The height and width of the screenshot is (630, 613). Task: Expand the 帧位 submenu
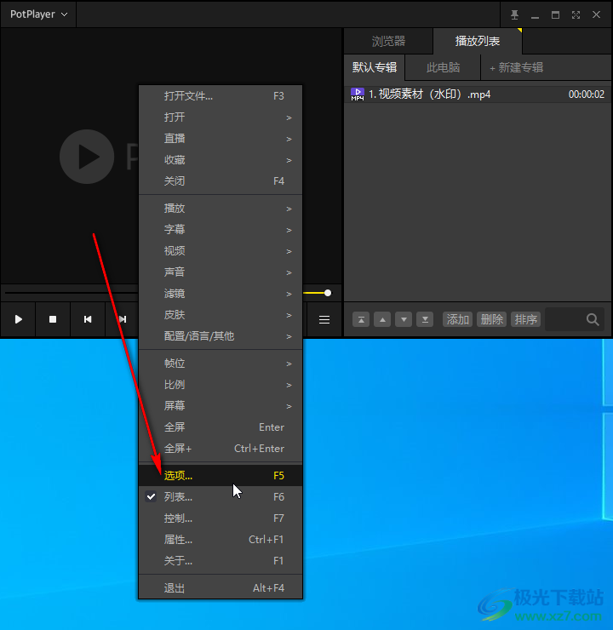point(221,364)
